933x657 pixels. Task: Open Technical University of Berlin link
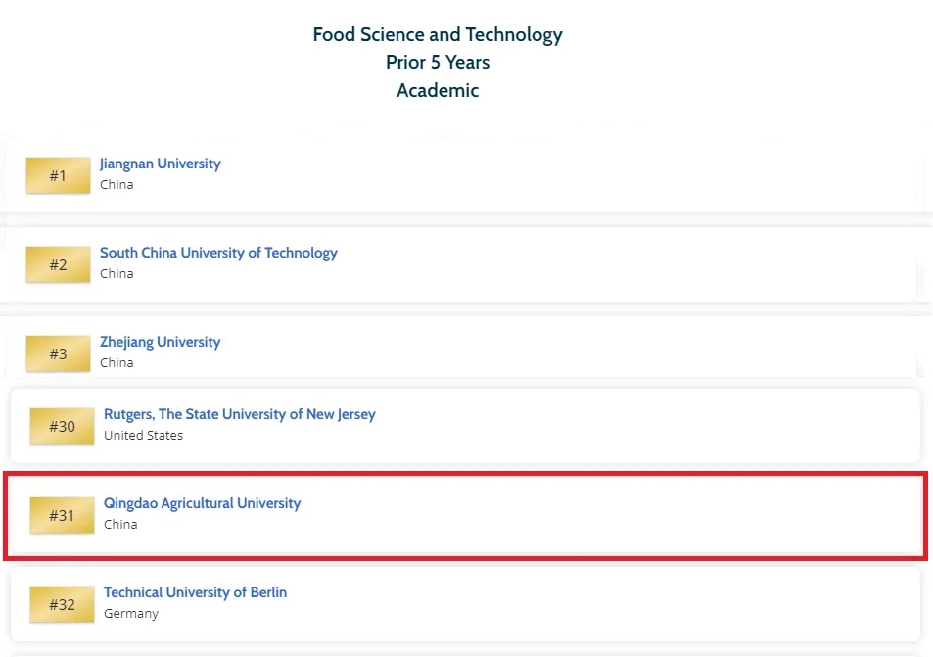point(196,592)
